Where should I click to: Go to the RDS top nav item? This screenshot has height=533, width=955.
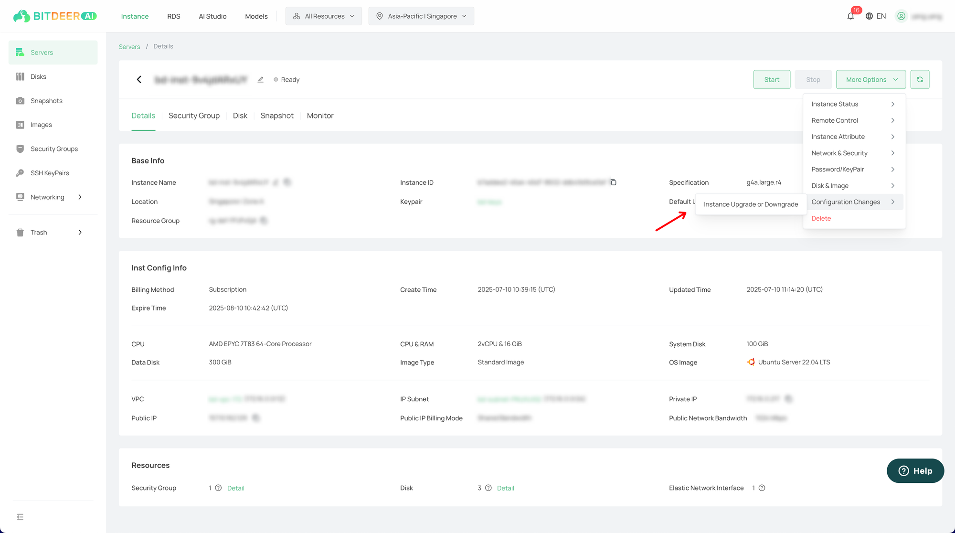click(174, 16)
